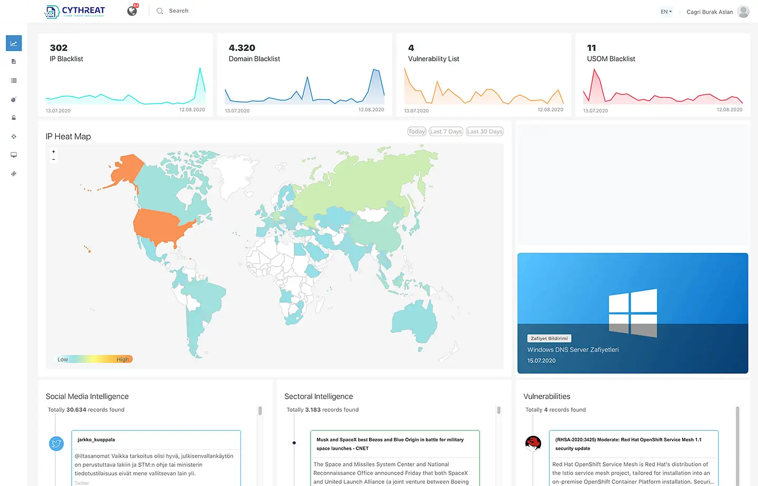Click the document icon in sidebar
The image size is (758, 486).
click(14, 62)
